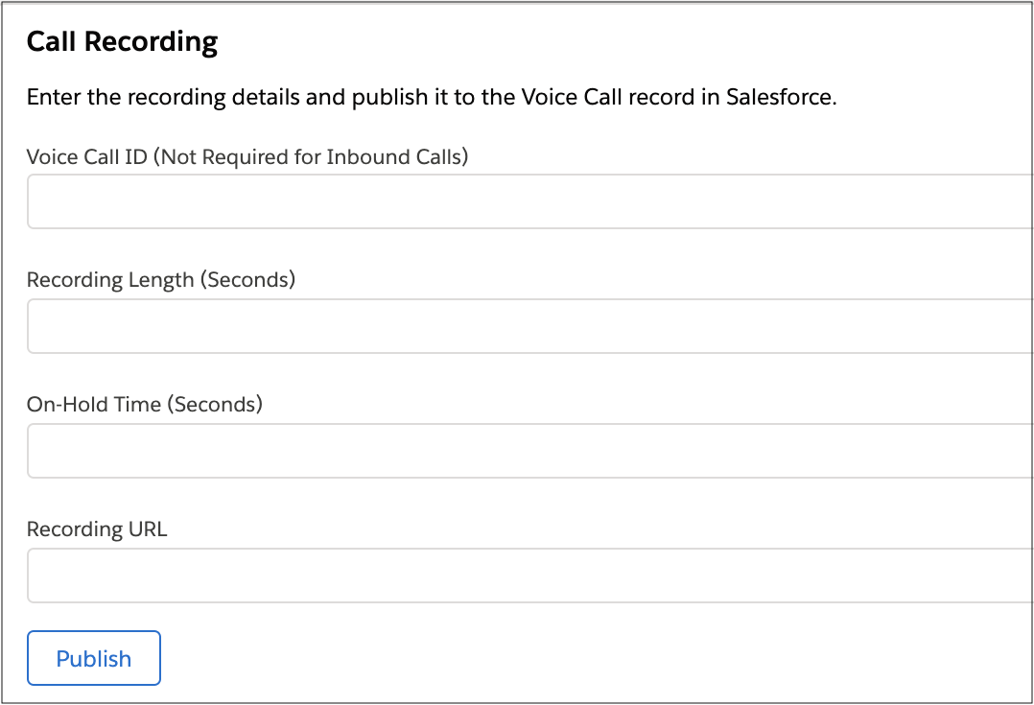Click the Voice Call ID field label

(x=247, y=156)
